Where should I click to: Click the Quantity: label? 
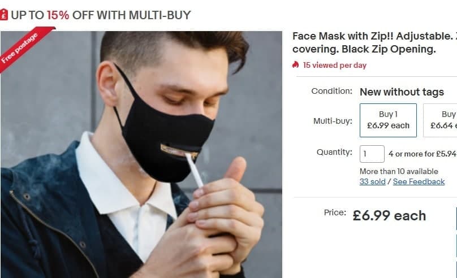tap(334, 152)
